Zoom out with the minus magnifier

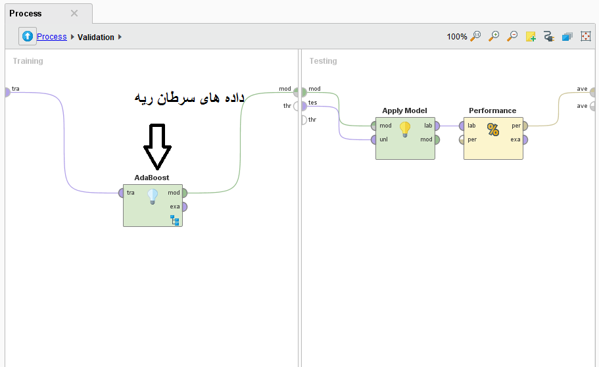512,37
